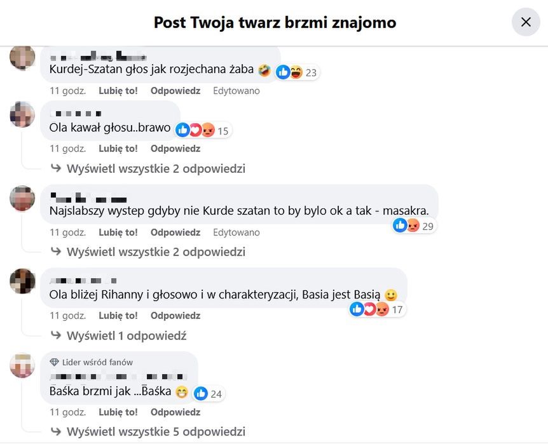This screenshot has height=444, width=548.
Task: Open Edytowano history on the Najslabszy wystep comment
Action: (x=236, y=232)
